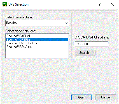Screen dimensions: 119x104
Task: Select Beckhoff BAPI v1 from the model list
Action: click(37, 36)
